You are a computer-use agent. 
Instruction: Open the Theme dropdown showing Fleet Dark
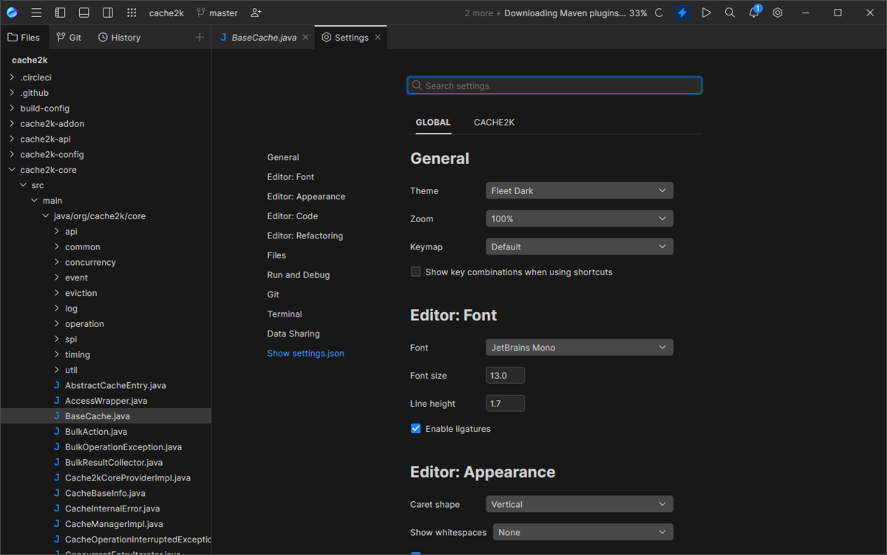click(580, 190)
